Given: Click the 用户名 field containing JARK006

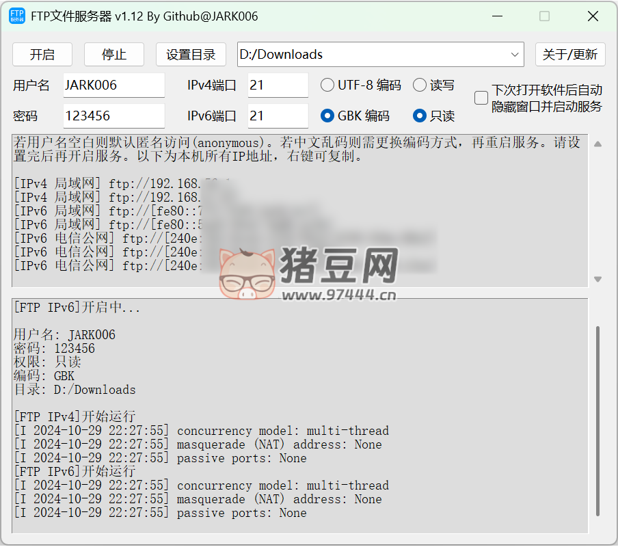Looking at the screenshot, I should 113,85.
